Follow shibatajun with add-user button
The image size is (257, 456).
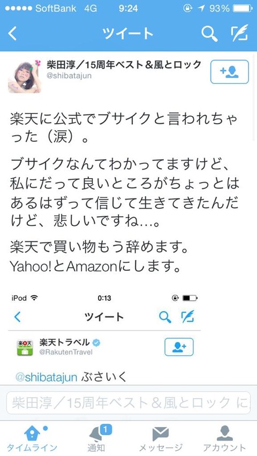click(229, 72)
